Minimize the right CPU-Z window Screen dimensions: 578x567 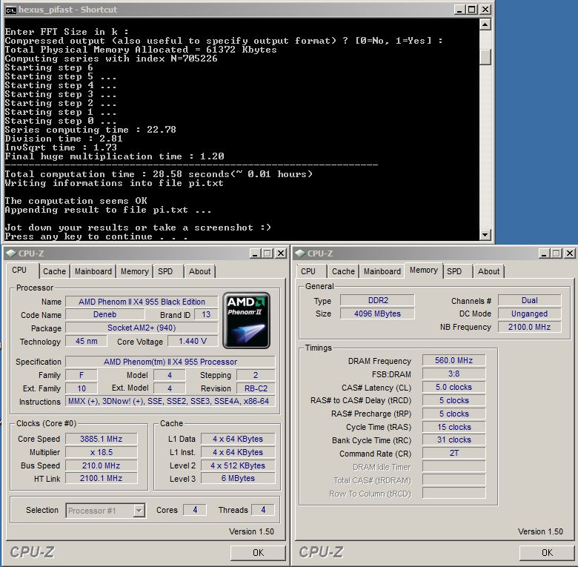pyautogui.click(x=544, y=253)
